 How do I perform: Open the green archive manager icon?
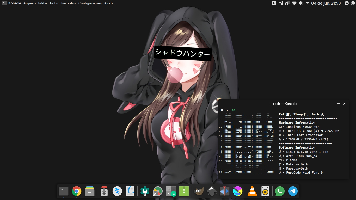click(184, 191)
